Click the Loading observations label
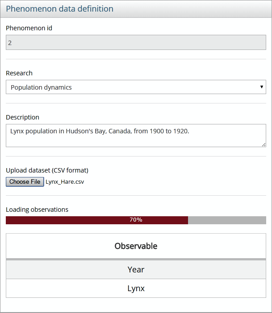The height and width of the screenshot is (313, 272). point(37,209)
